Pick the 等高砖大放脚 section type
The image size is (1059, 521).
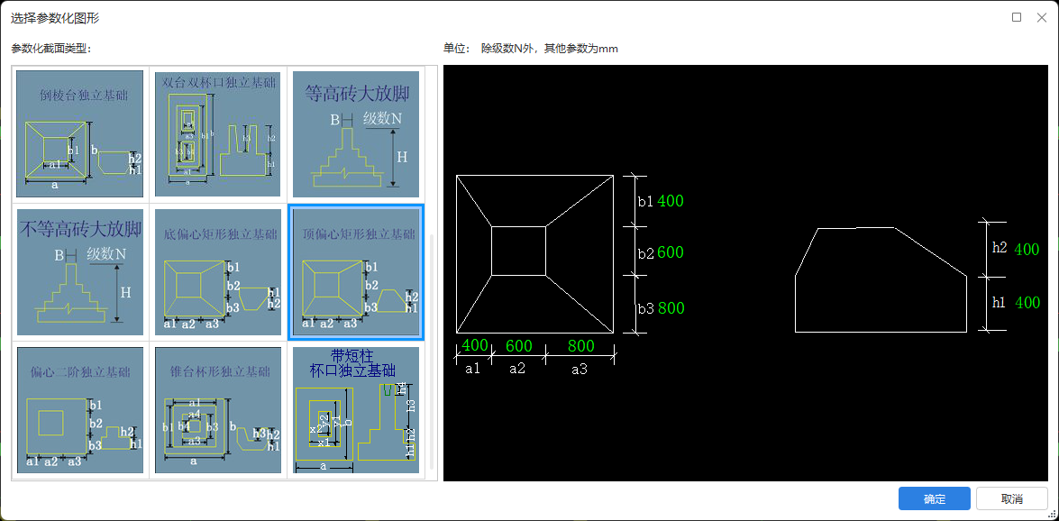tap(356, 133)
